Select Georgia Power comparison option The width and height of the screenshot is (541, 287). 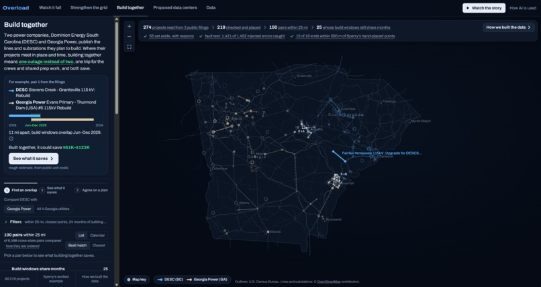pyautogui.click(x=19, y=209)
